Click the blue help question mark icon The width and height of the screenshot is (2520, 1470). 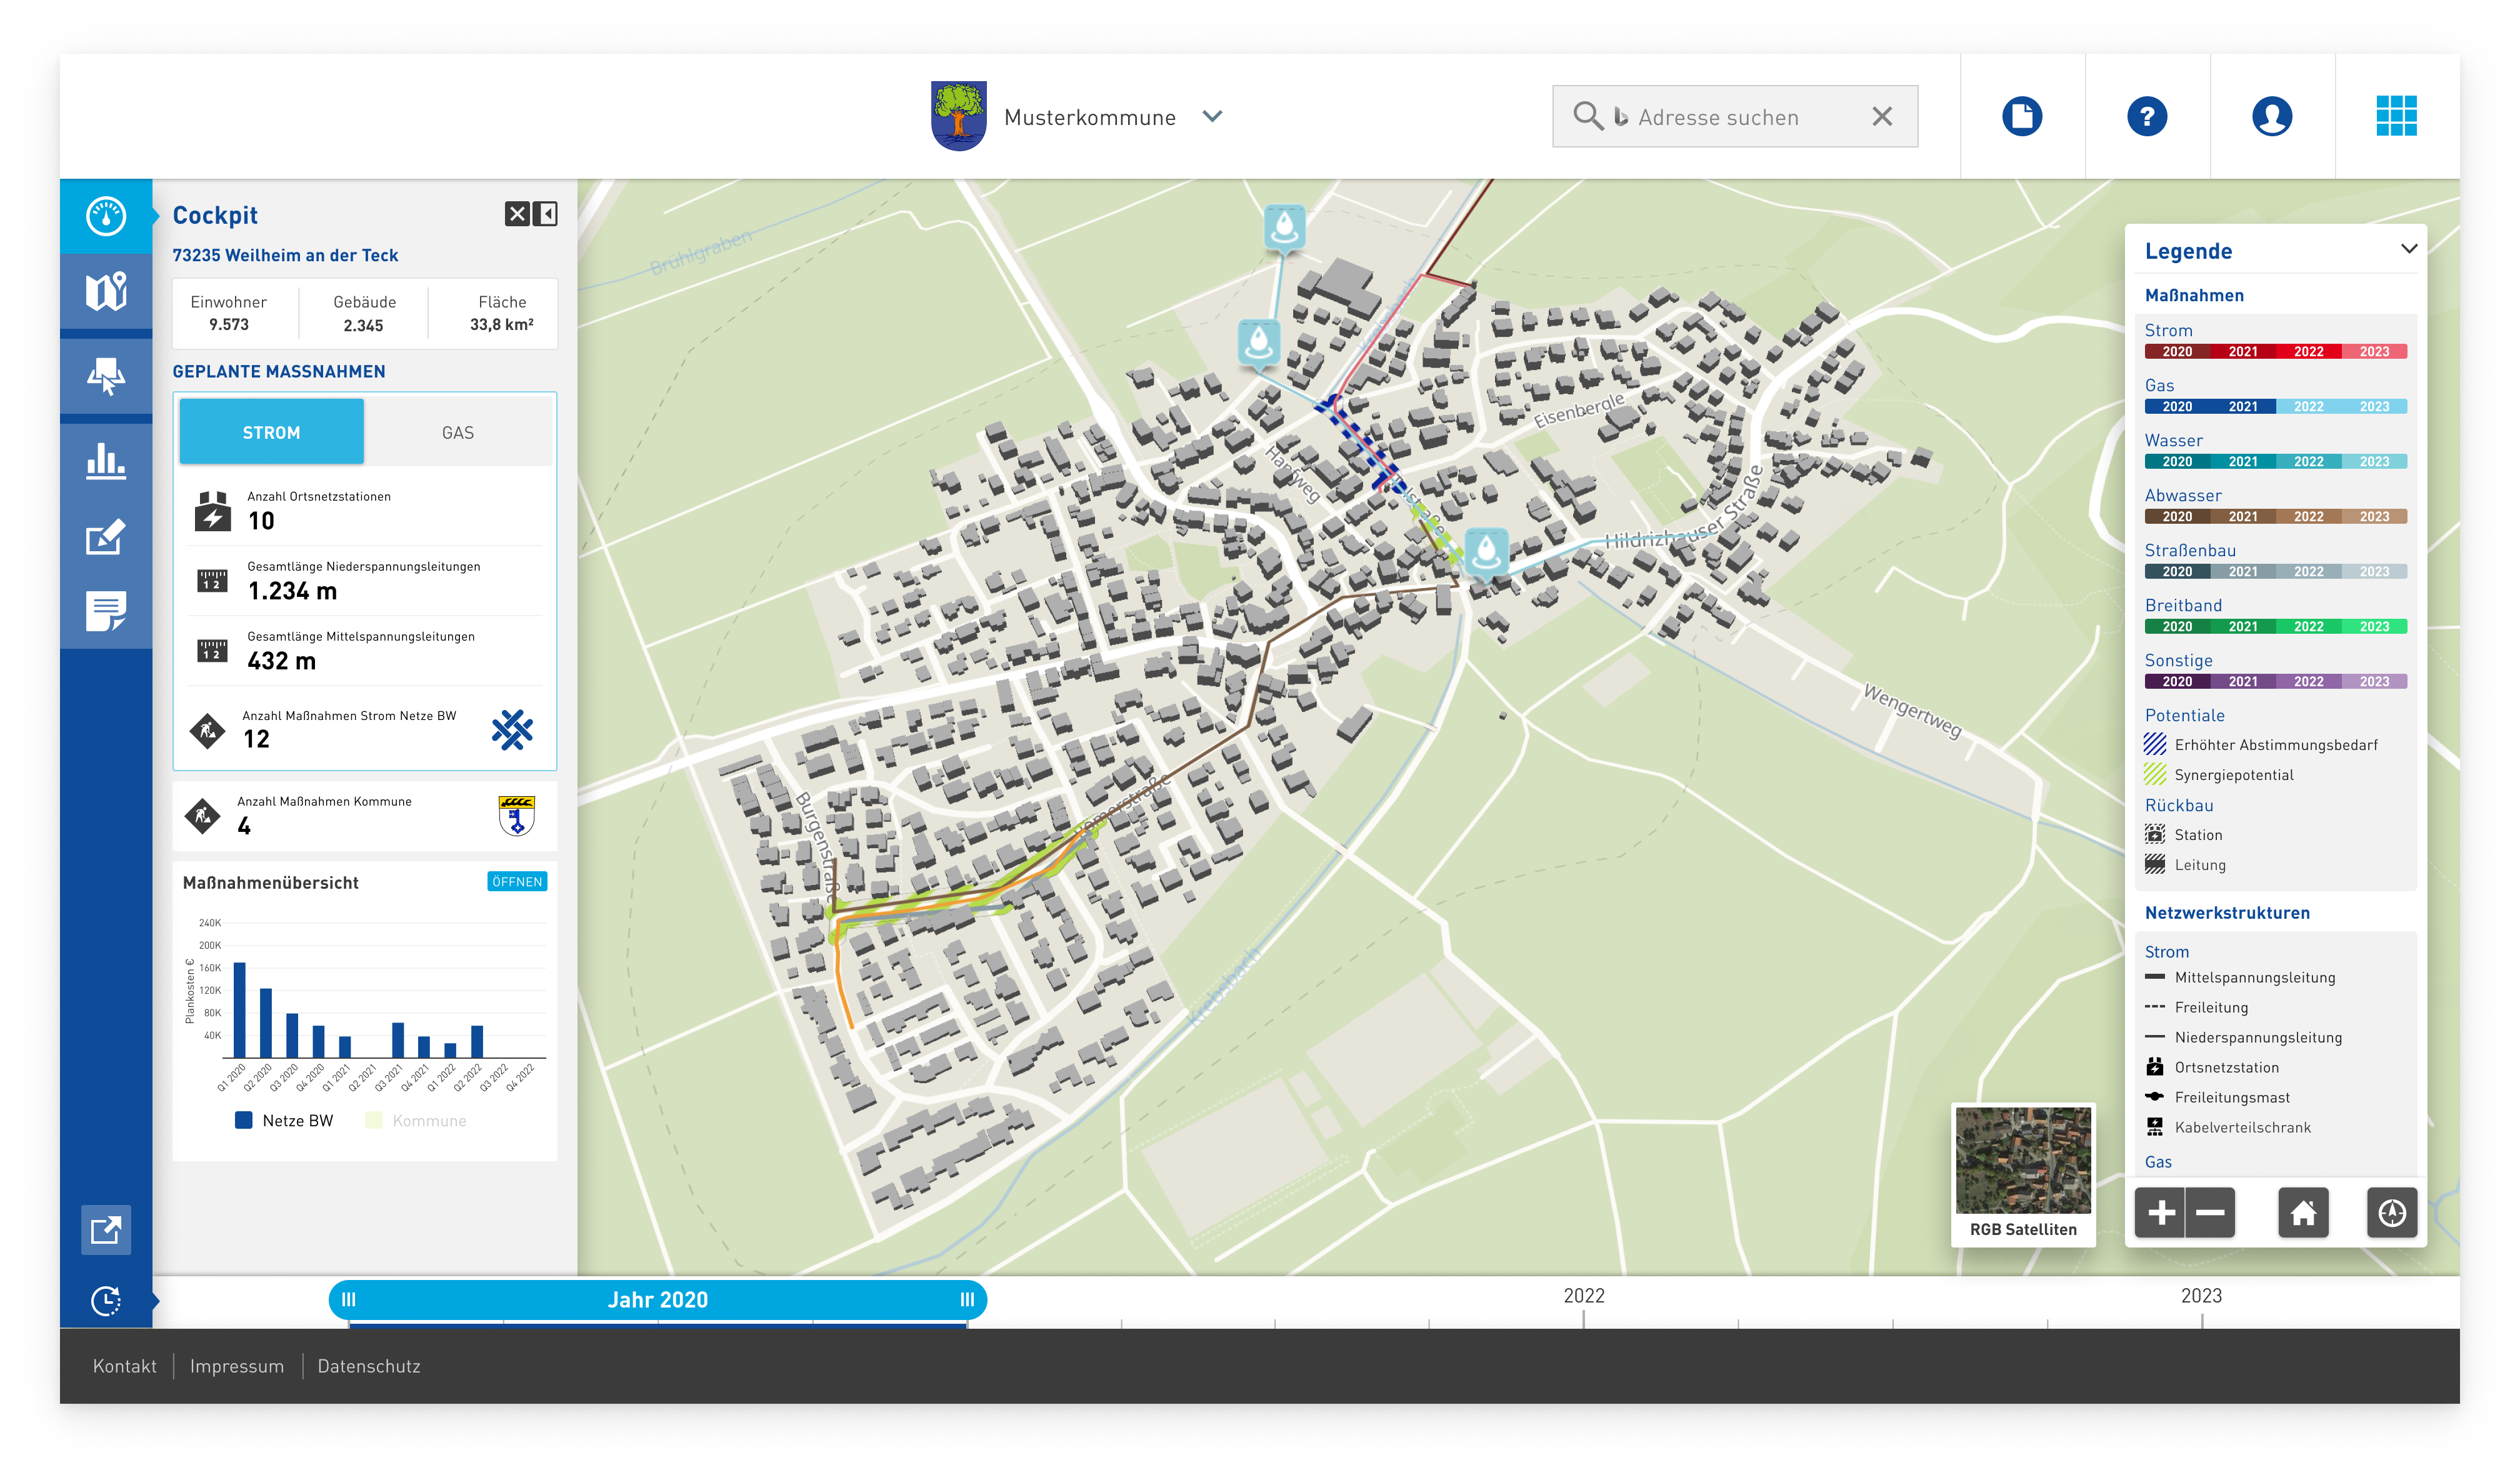[x=2146, y=117]
